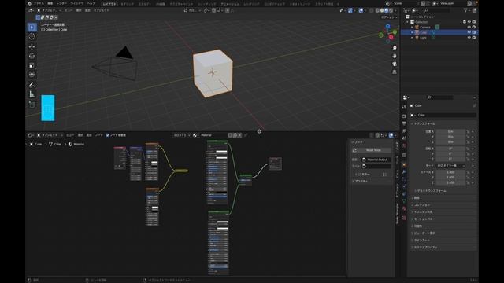Viewport: 504px width, 283px height.
Task: Open the material Slot 1 dropdown
Action: [x=182, y=135]
